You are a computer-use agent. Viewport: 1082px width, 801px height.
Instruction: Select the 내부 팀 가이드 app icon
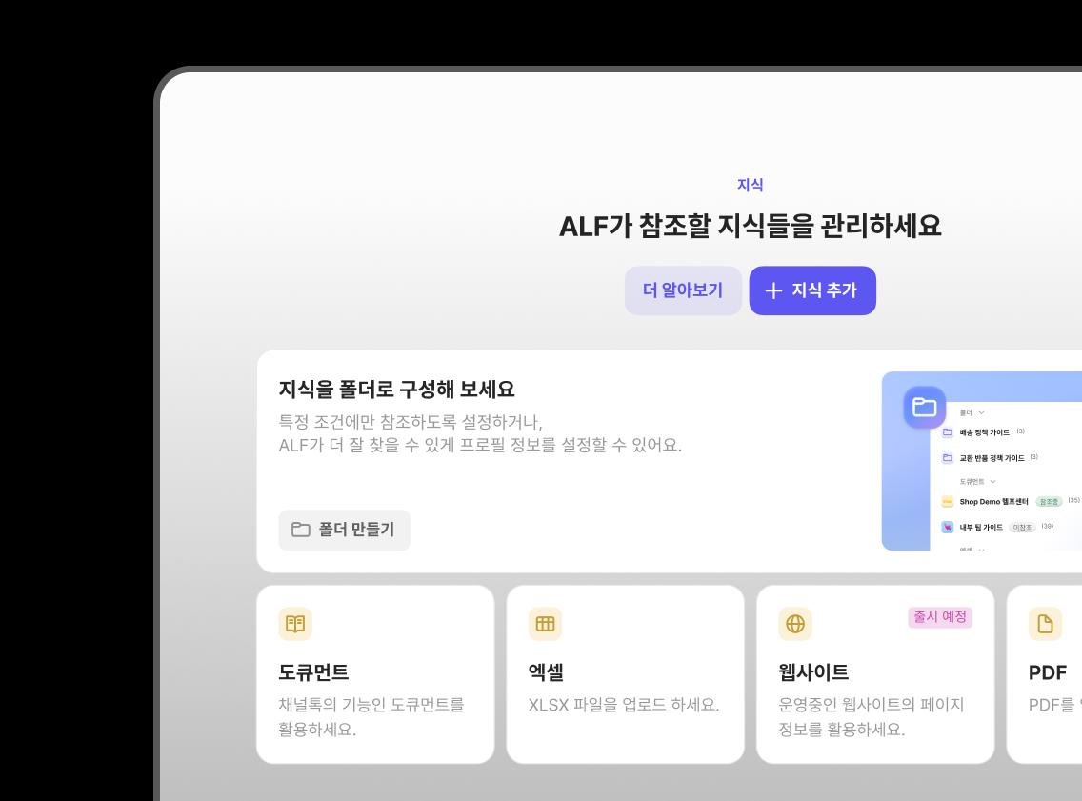point(947,527)
